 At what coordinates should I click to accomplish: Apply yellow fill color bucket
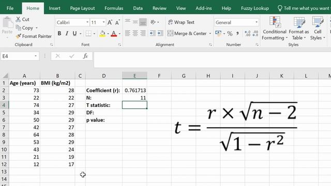102,33
